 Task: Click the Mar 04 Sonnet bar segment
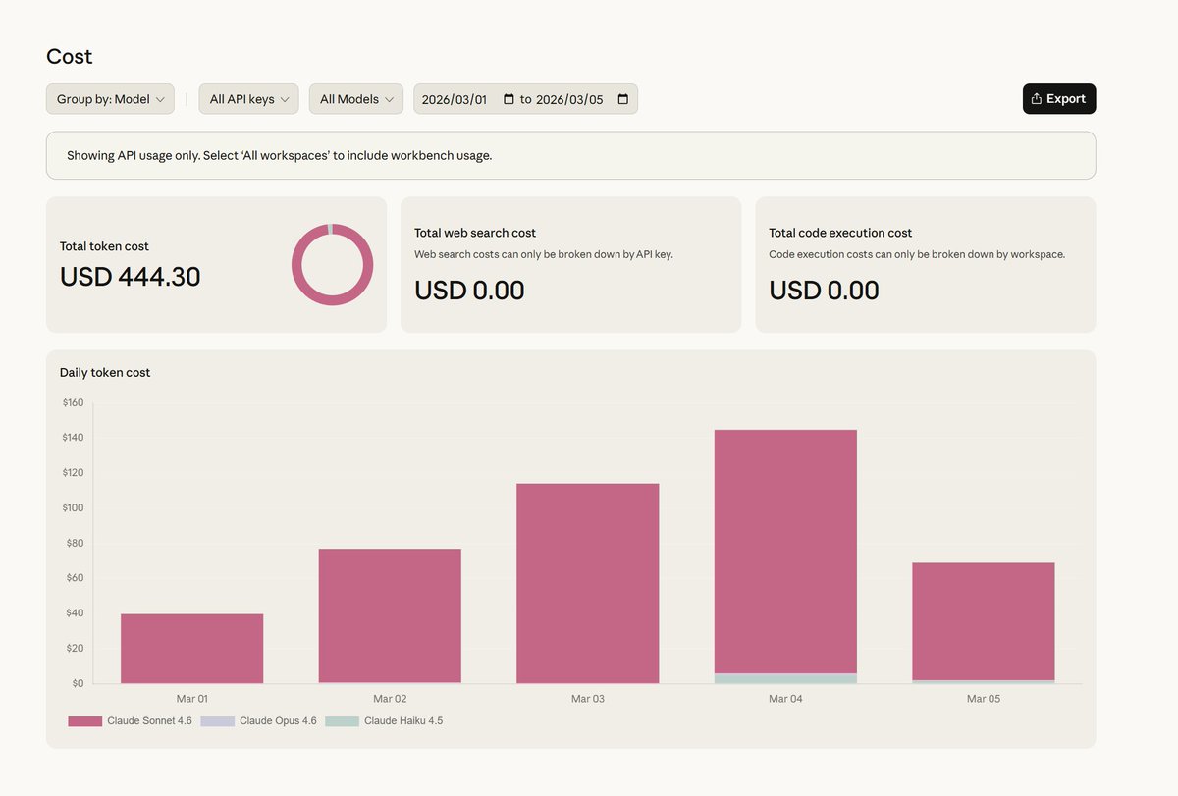[x=785, y=550]
